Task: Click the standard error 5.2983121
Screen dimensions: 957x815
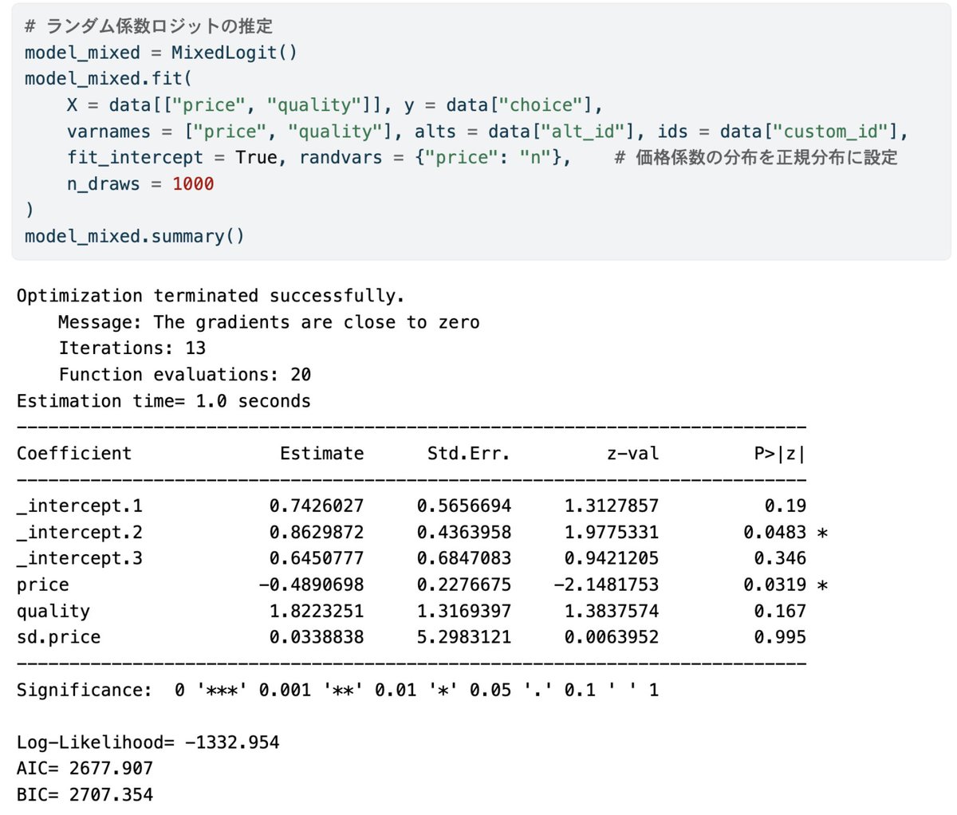Action: coord(464,638)
